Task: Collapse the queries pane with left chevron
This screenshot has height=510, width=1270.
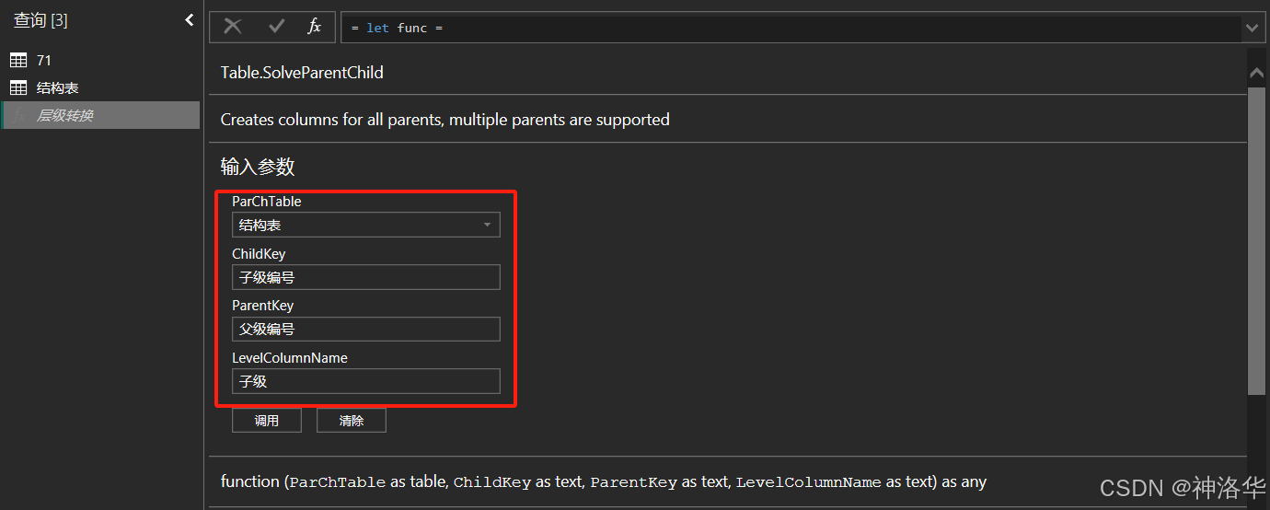Action: click(x=190, y=19)
